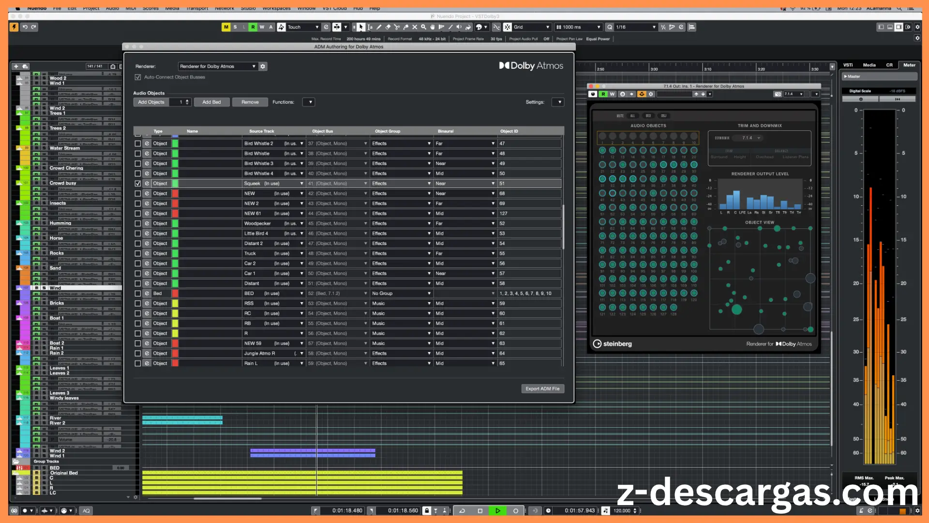Screen dimensions: 929x523
Task: Select the Draw pencil tool
Action: click(379, 27)
